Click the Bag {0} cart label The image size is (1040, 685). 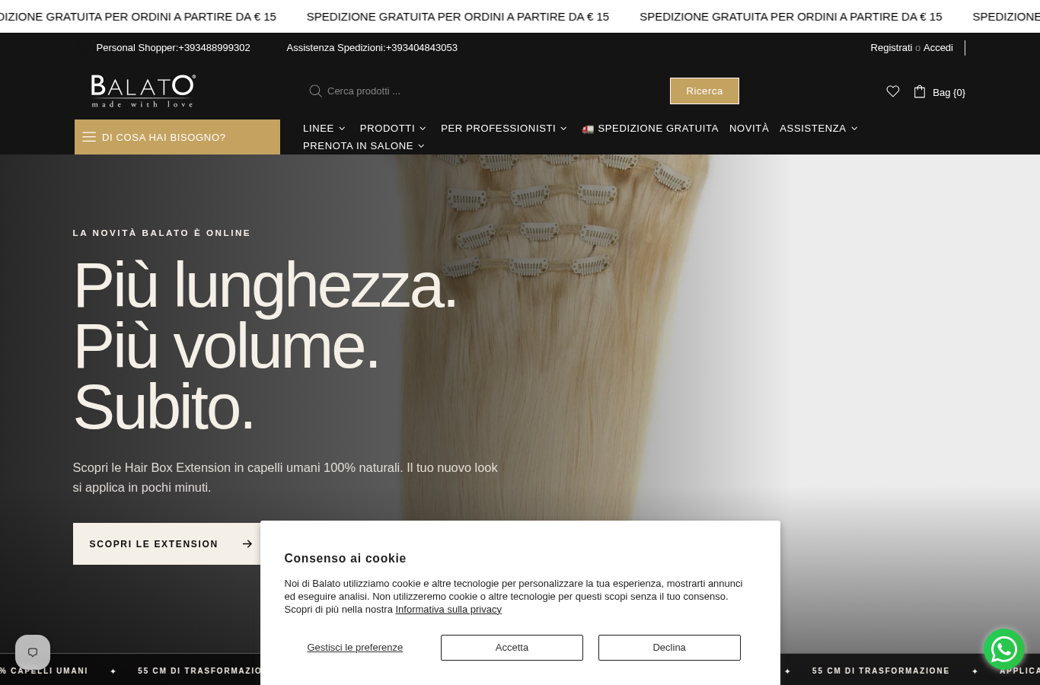point(949,93)
